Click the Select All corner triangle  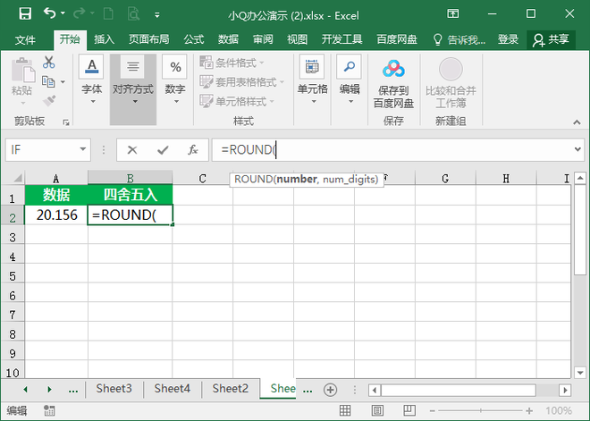coord(17,178)
